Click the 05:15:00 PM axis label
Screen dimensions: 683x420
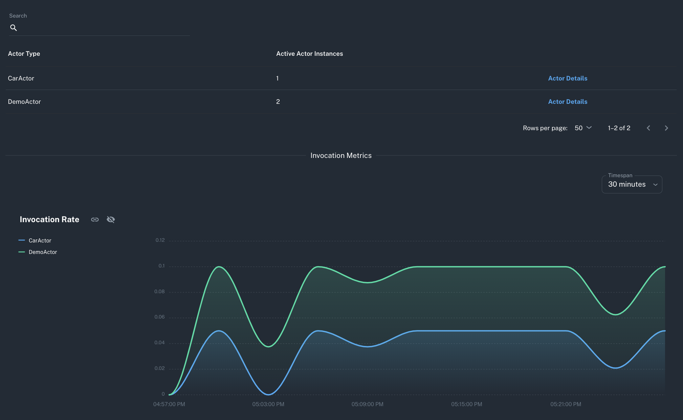[x=466, y=404]
